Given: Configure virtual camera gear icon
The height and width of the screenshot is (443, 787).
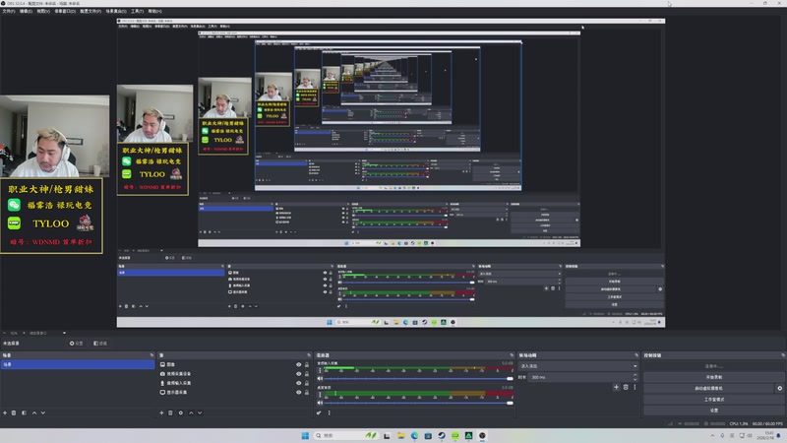Looking at the screenshot, I should 779,388.
